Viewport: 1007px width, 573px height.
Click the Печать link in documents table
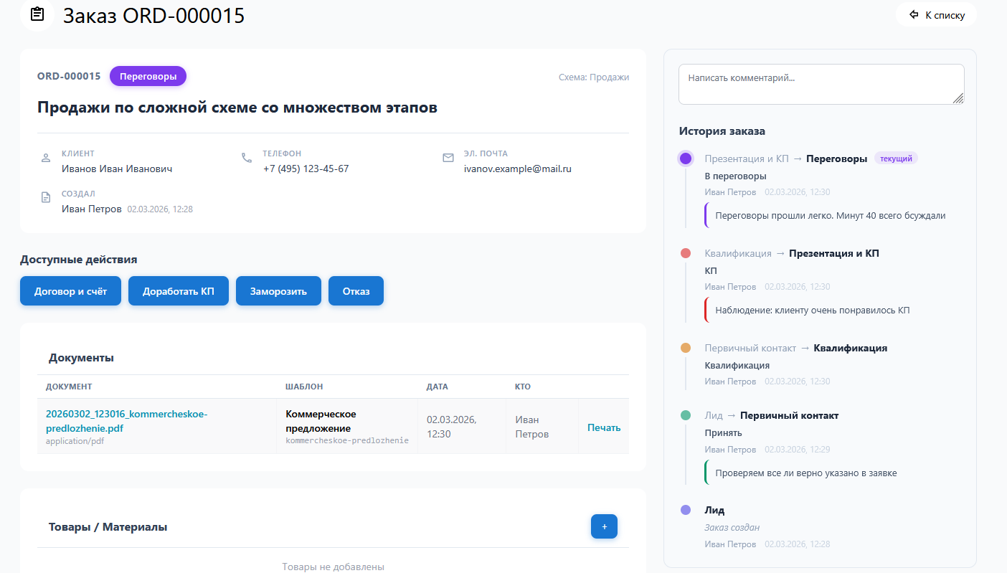pos(604,427)
